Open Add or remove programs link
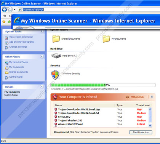The height and width of the screenshot is (144, 160). pos(21,42)
